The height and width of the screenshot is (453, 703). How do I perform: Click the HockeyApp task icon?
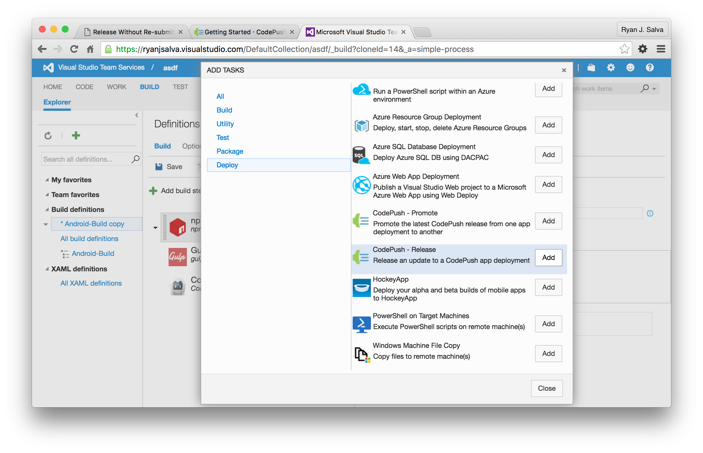click(x=361, y=287)
